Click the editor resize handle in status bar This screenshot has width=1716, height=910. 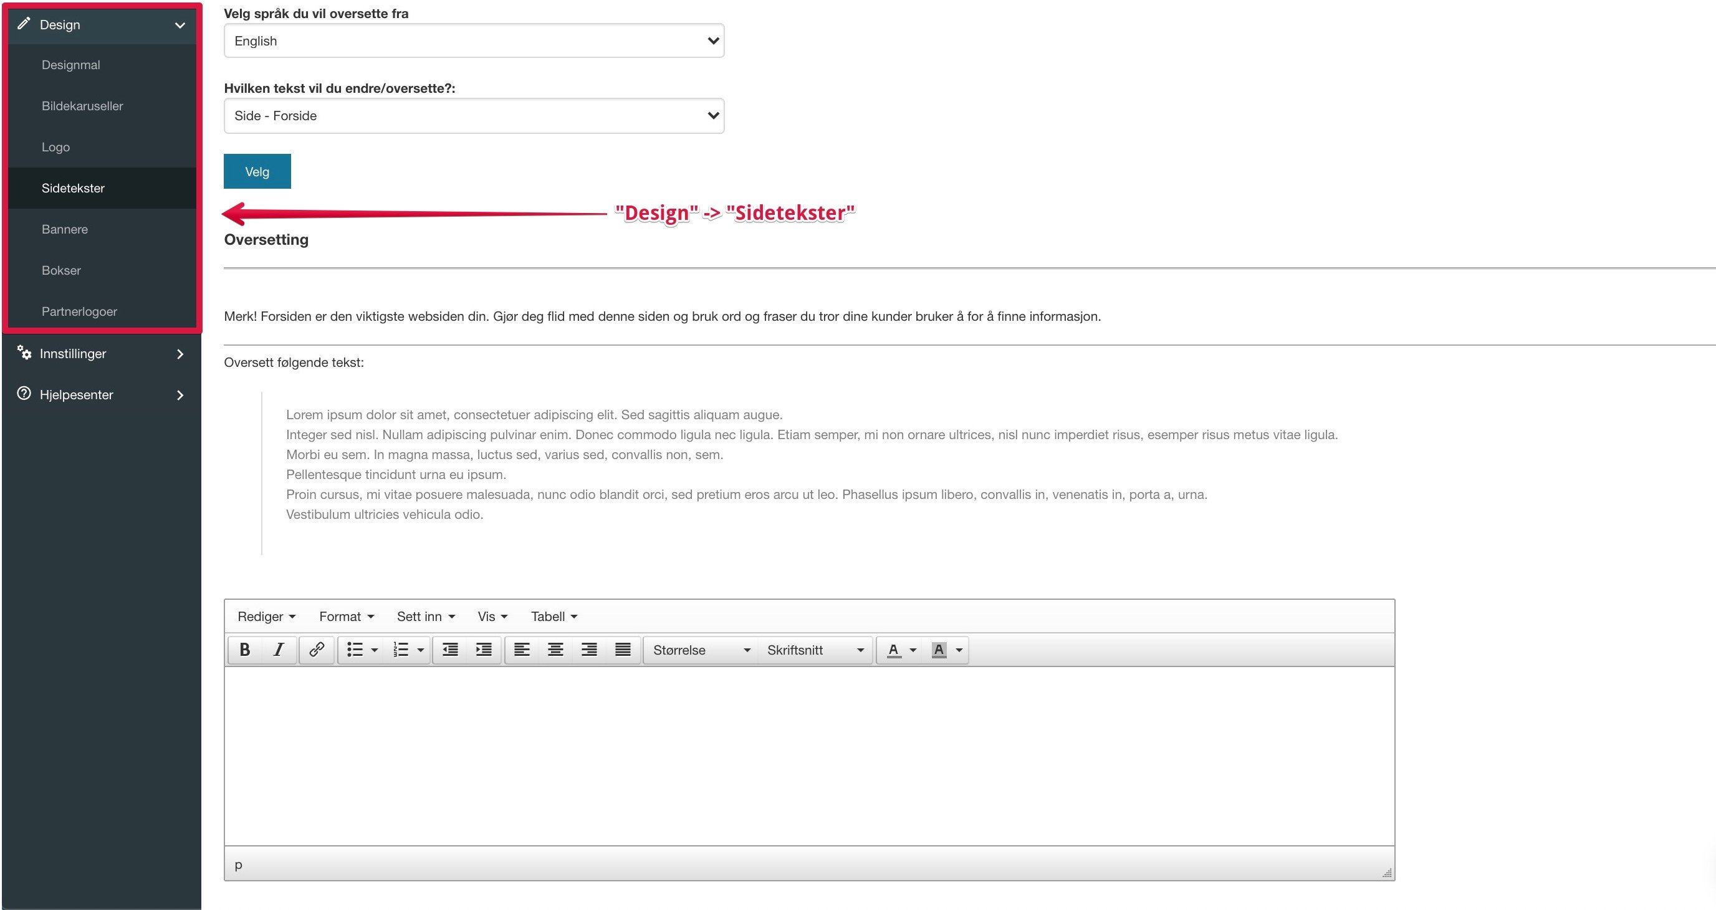(1387, 873)
